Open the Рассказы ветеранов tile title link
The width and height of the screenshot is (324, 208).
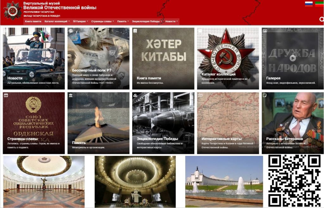point(284,139)
